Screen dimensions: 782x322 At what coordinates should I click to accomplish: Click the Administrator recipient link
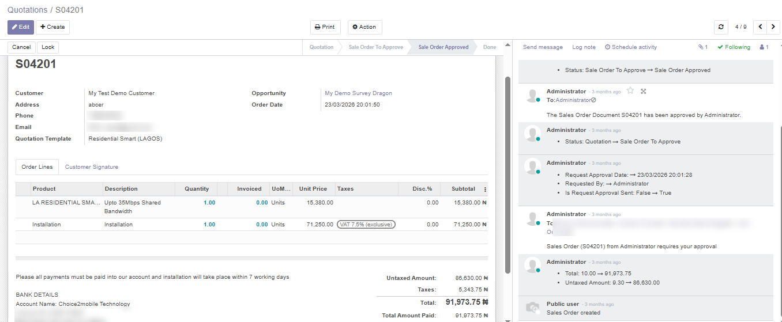point(574,100)
